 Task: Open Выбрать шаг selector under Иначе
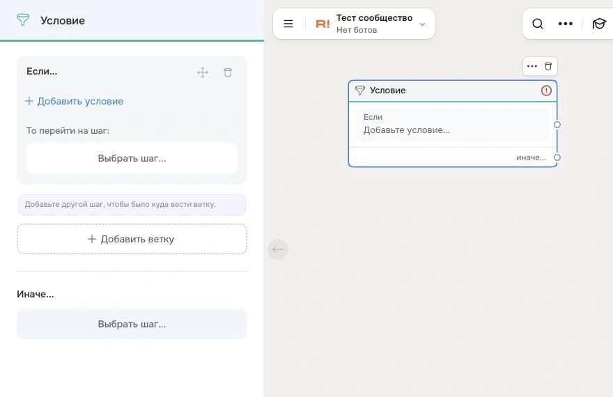tap(132, 324)
